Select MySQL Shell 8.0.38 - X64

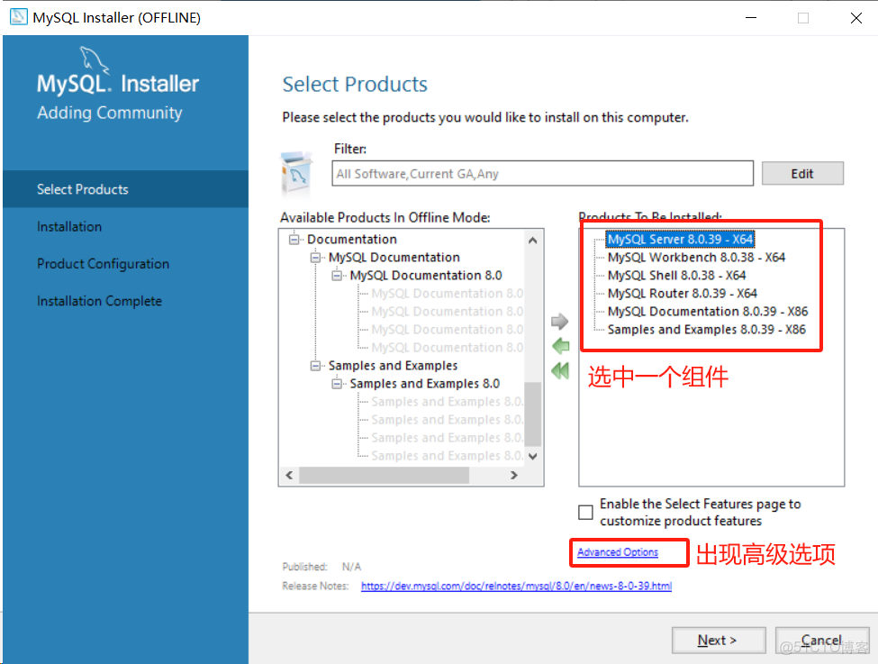(677, 275)
